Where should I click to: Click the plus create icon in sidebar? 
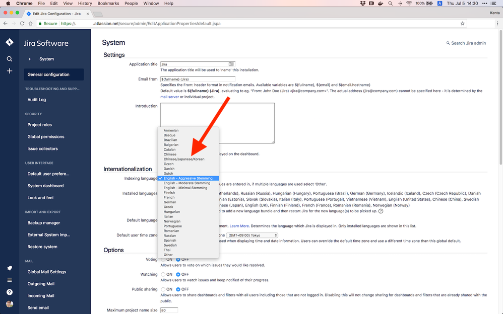pos(10,71)
